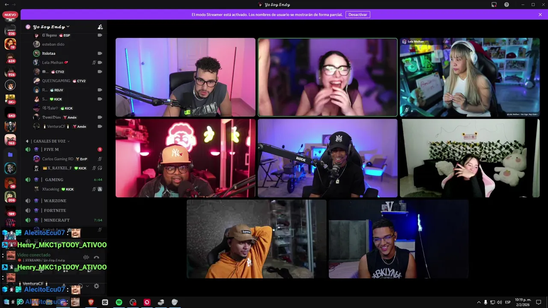Viewport: 548px width, 308px height.
Task: Open server with the 19 badge
Action: [x=10, y=44]
